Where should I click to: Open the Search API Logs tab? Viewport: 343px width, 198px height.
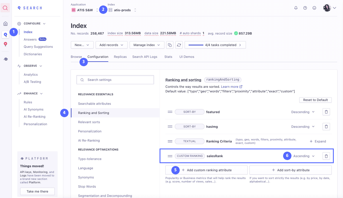(x=145, y=57)
